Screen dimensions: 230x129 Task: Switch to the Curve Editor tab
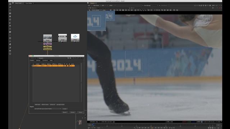click(x=29, y=3)
